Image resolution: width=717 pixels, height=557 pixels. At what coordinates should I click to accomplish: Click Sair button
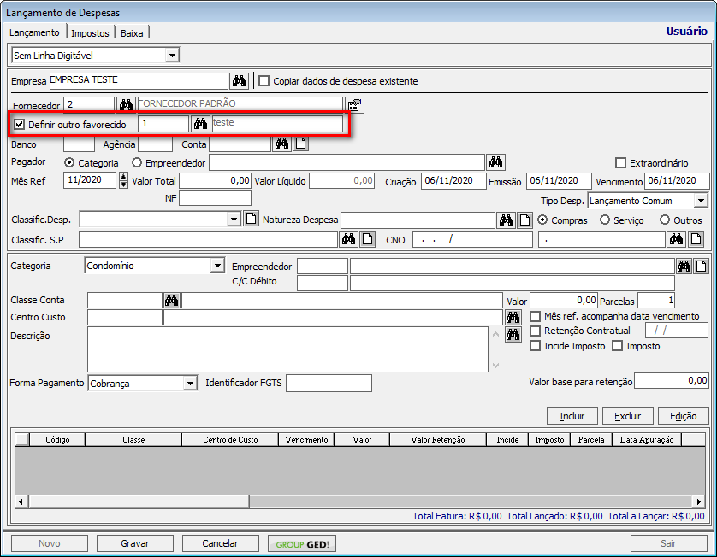pyautogui.click(x=668, y=544)
